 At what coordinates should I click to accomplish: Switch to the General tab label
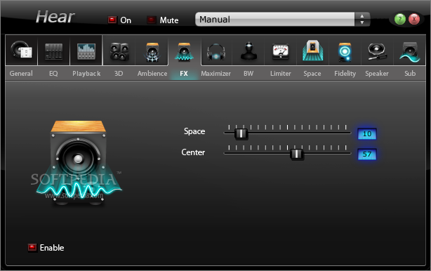coord(21,74)
